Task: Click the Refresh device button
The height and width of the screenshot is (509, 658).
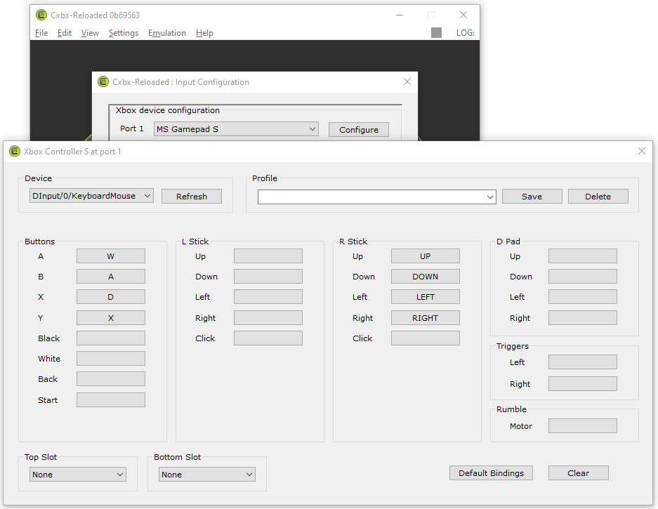Action: coord(191,197)
